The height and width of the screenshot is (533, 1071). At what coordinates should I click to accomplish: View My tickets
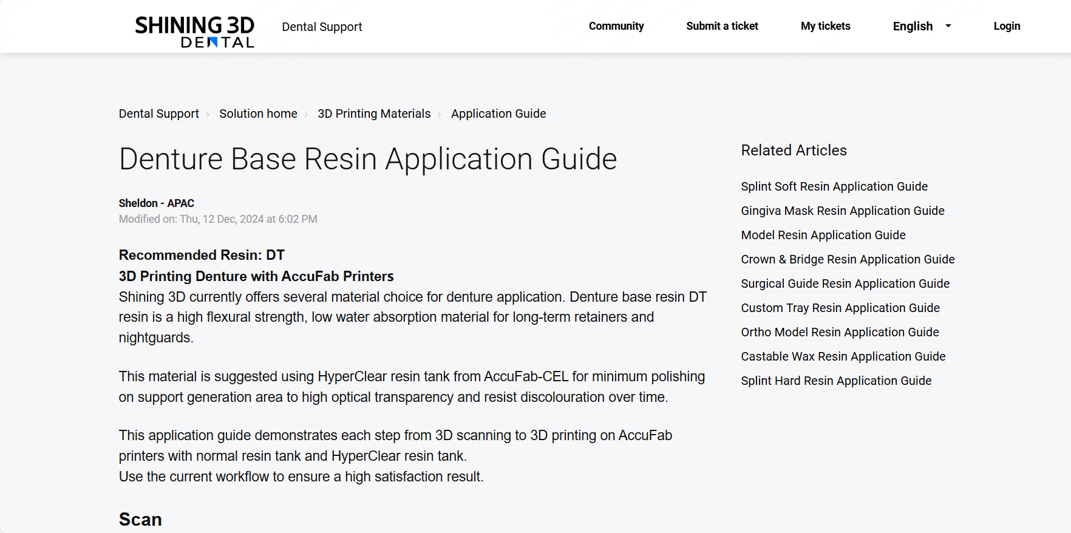825,26
